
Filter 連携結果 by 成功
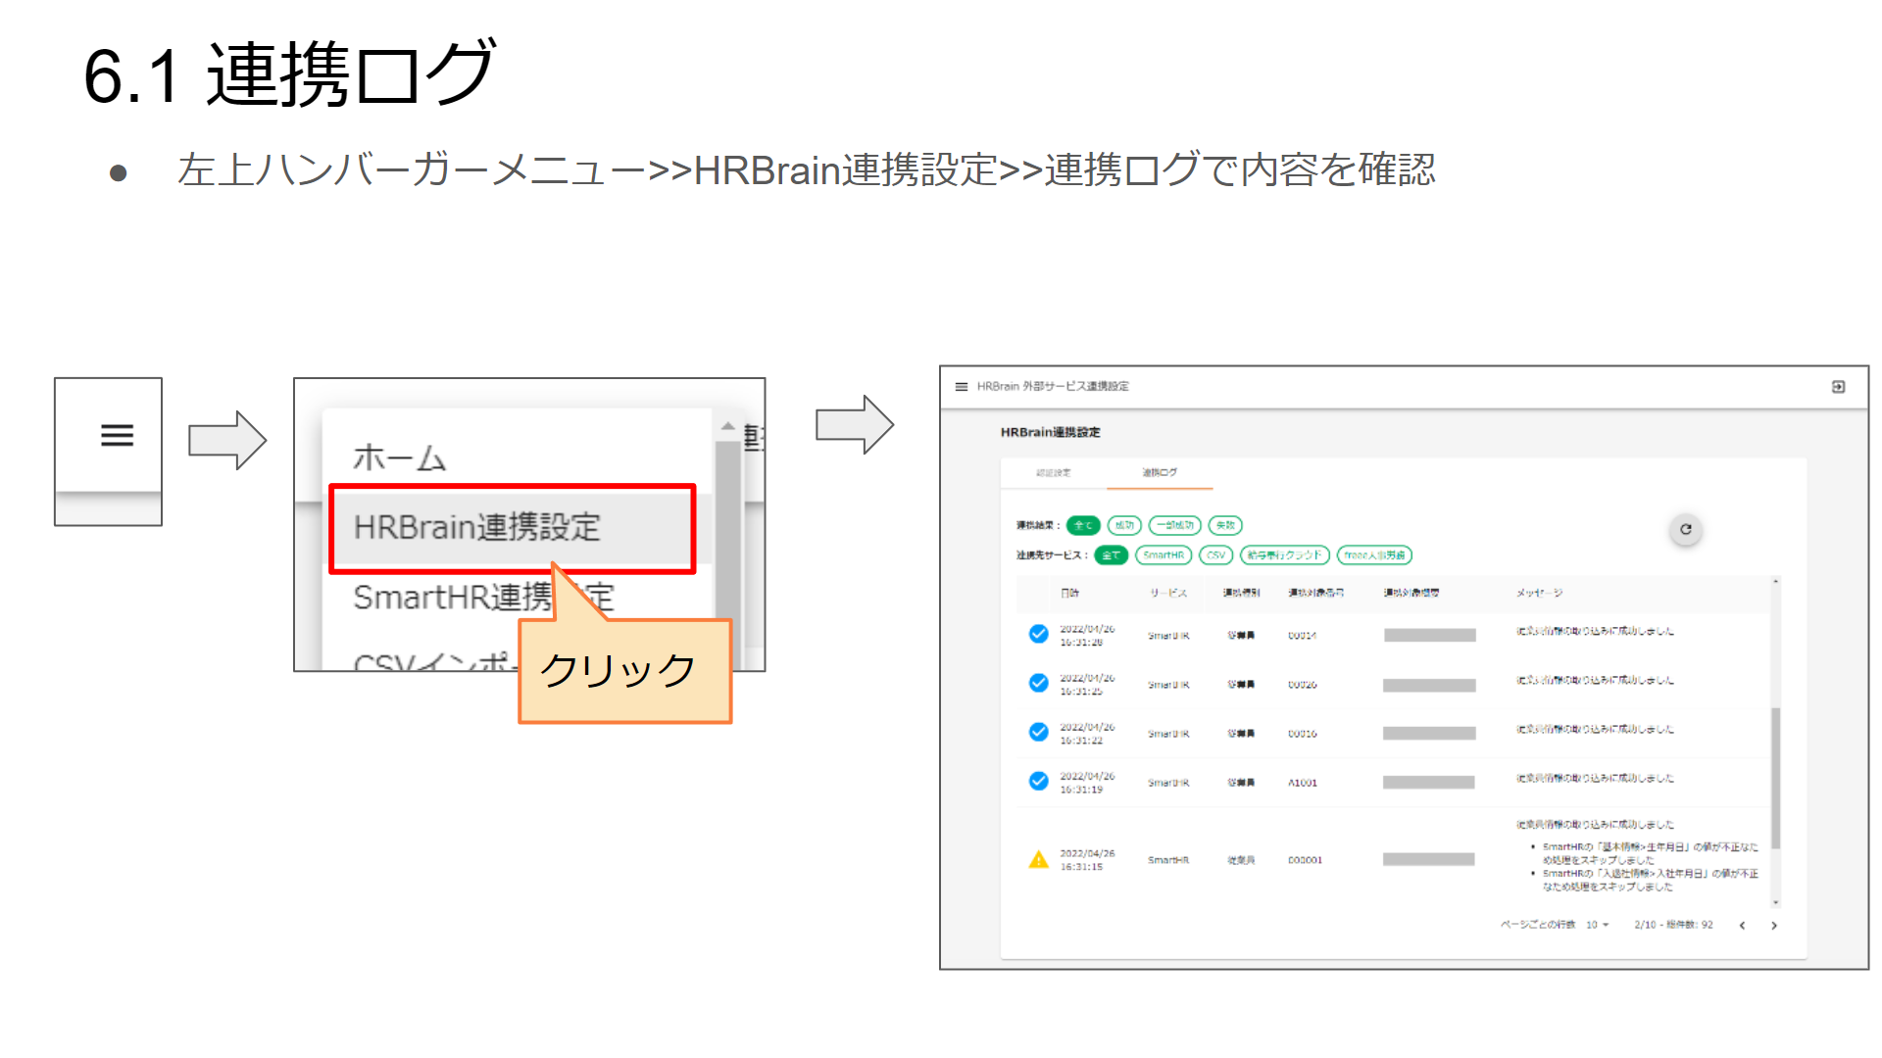[1124, 525]
